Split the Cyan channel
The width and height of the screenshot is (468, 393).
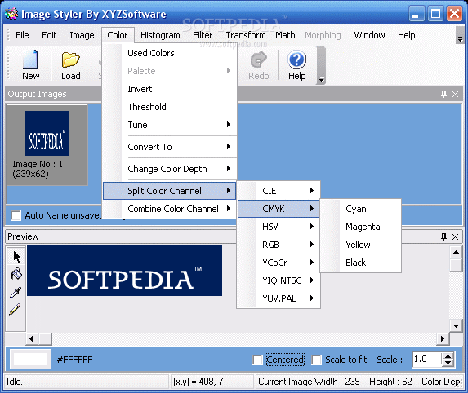pos(360,209)
